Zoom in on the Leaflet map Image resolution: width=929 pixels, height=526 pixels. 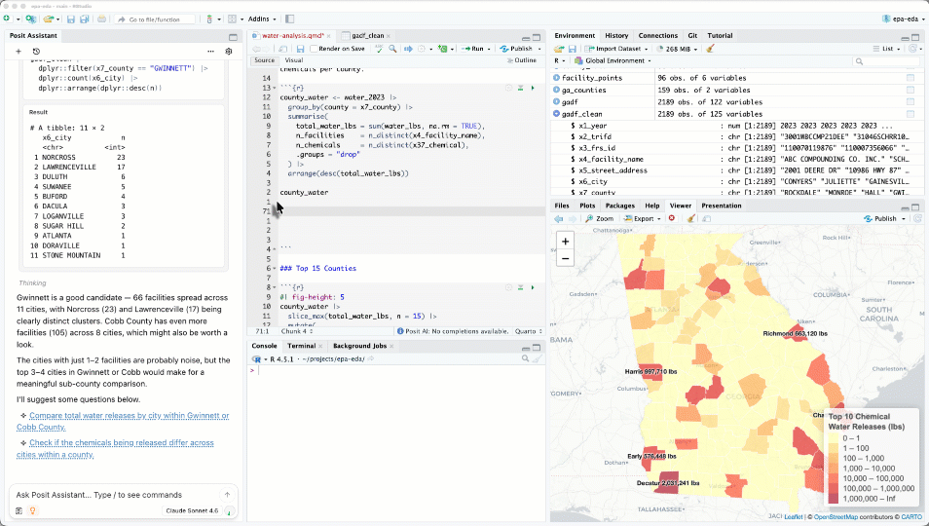(x=565, y=242)
